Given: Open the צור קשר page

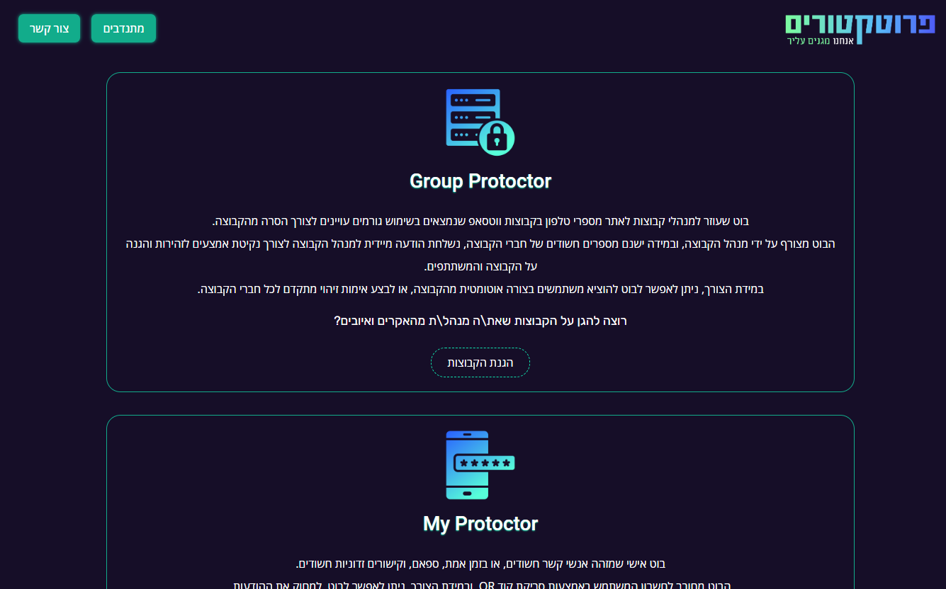Looking at the screenshot, I should (50, 28).
